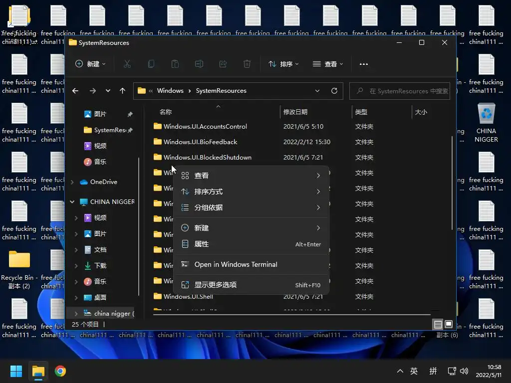
Task: Click the Delete trash icon in toolbar
Action: [247, 64]
